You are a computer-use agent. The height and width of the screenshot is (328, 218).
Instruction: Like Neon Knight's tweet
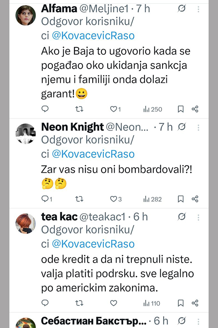pyautogui.click(x=114, y=199)
